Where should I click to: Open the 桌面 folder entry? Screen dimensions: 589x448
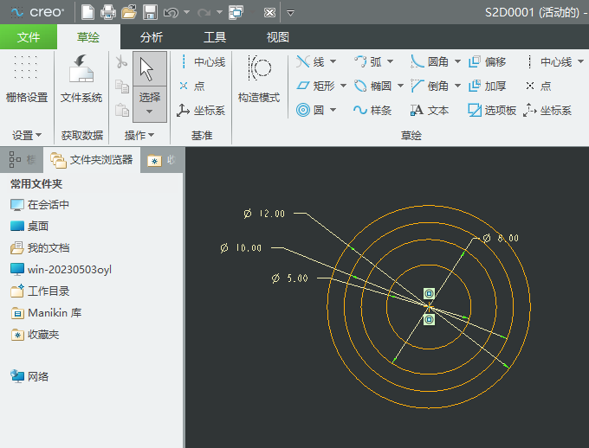tap(37, 226)
